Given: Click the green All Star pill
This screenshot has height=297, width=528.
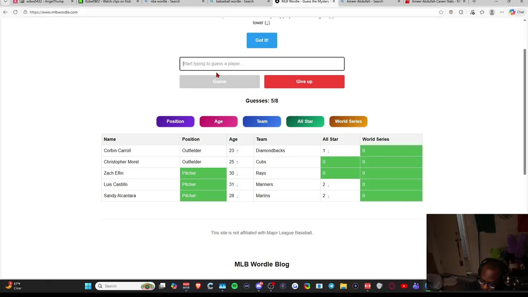Looking at the screenshot, I should tap(305, 121).
